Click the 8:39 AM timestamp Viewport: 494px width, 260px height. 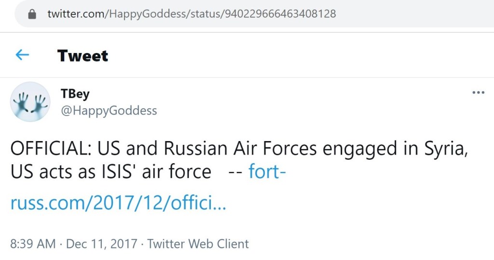33,244
